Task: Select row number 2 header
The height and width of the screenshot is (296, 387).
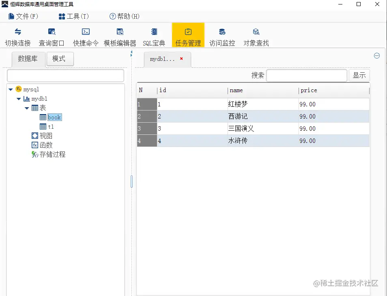Action: pyautogui.click(x=147, y=117)
